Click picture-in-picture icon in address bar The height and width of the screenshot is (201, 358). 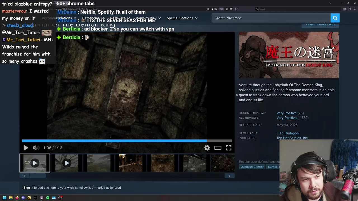coord(212,9)
